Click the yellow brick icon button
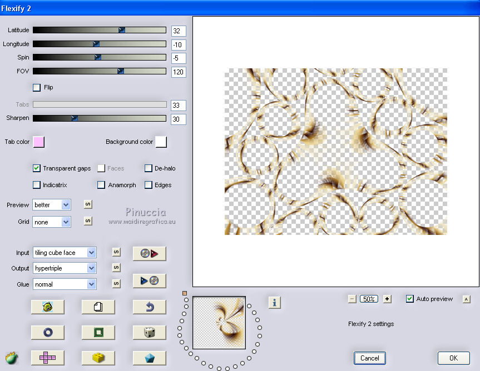Viewport: 480px width, 371px height. pyautogui.click(x=98, y=358)
